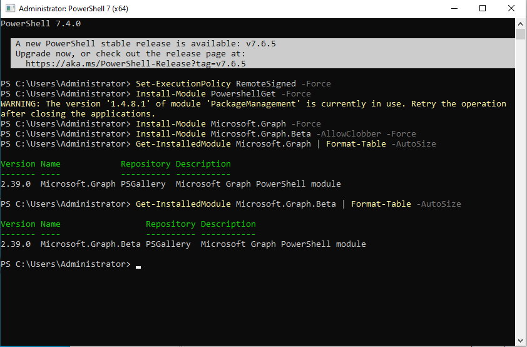This screenshot has height=347, width=527.
Task: Click the window title 'Administrator: PowerShell 7 (x64)'
Action: (x=73, y=8)
